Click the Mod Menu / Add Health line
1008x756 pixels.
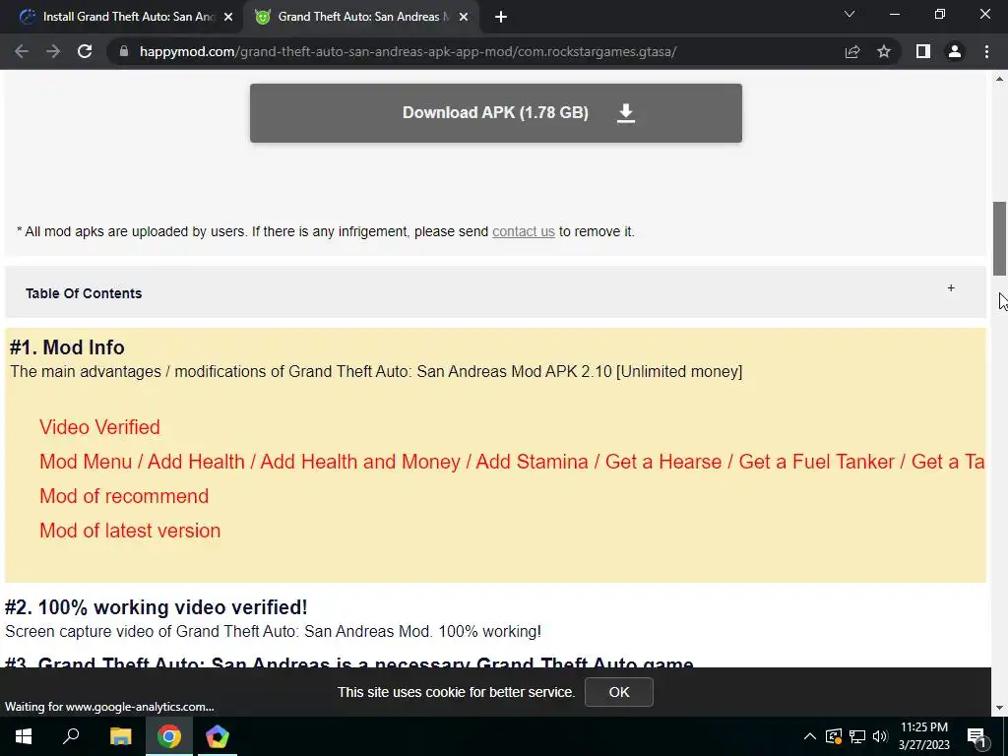[x=512, y=462]
